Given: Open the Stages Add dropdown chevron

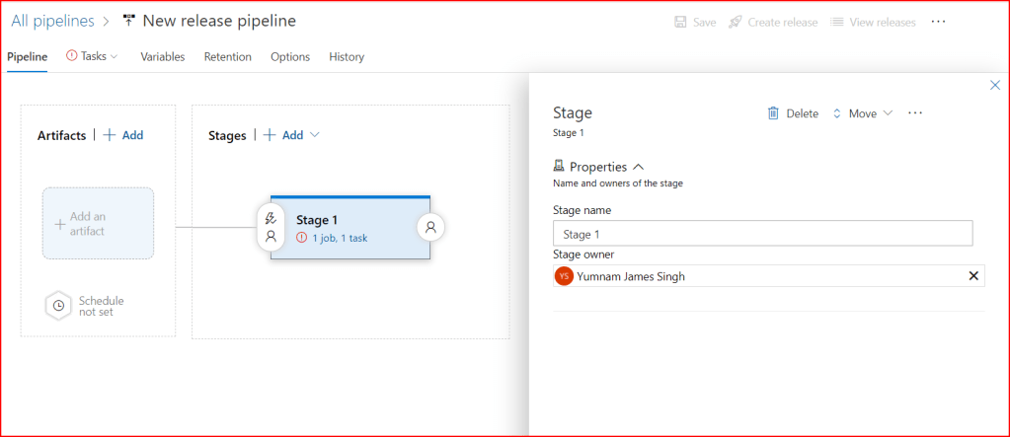Looking at the screenshot, I should pyautogui.click(x=315, y=135).
